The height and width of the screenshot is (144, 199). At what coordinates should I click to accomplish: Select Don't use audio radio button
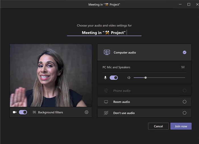click(185, 113)
